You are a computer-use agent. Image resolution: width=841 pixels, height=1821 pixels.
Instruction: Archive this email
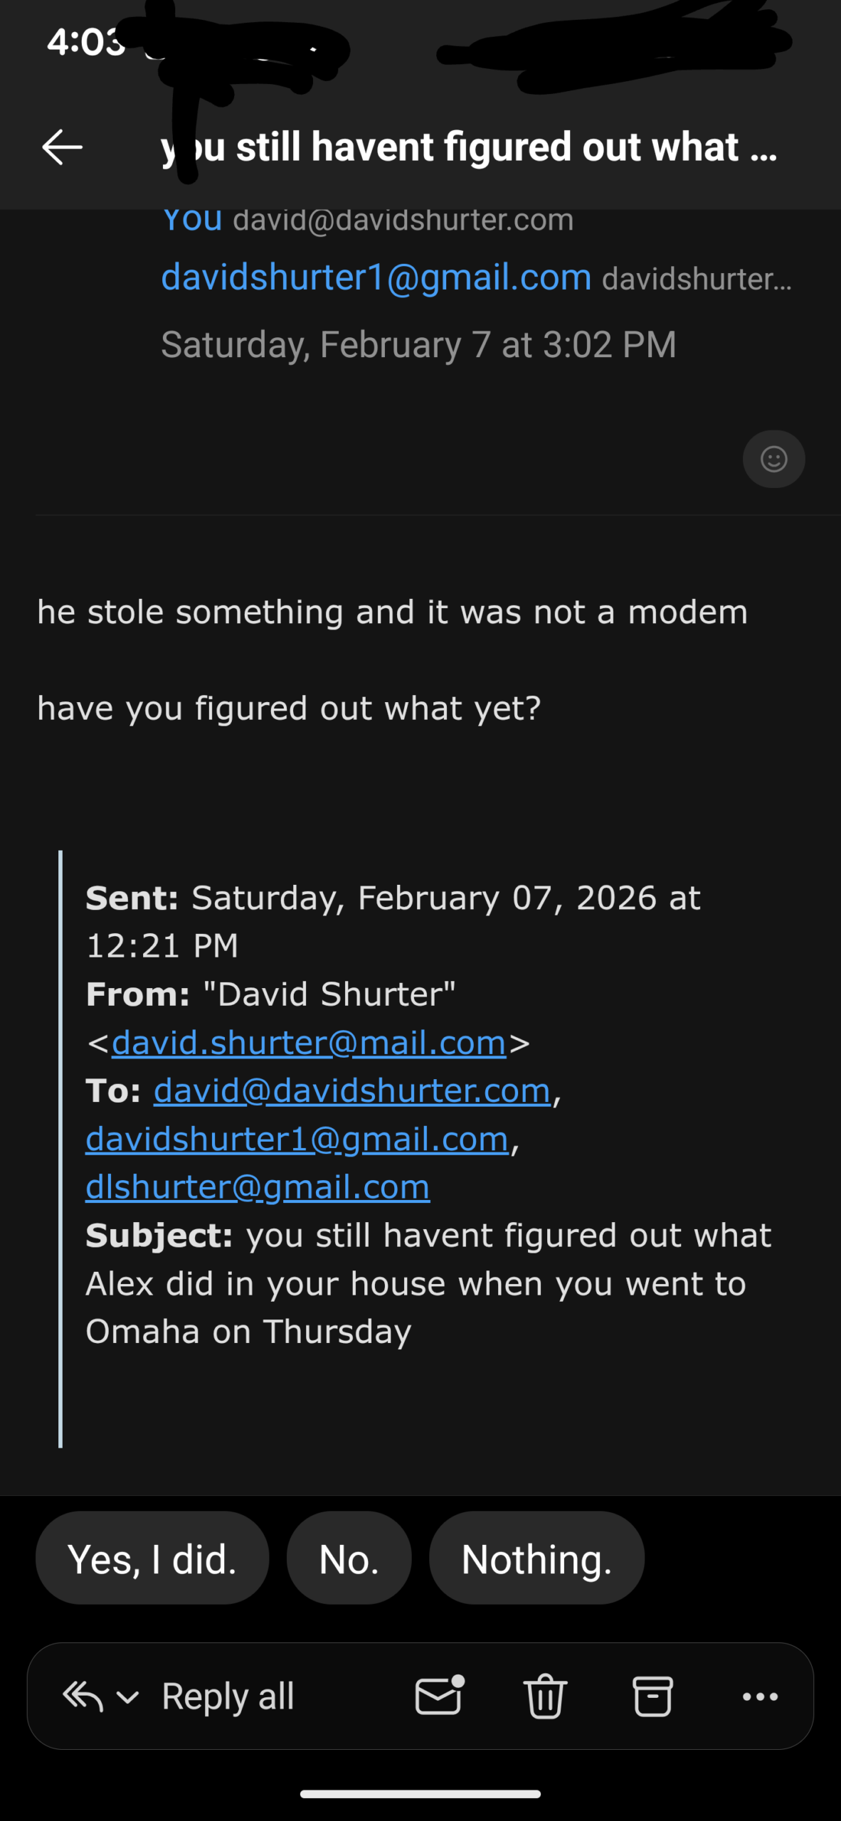click(x=652, y=1697)
